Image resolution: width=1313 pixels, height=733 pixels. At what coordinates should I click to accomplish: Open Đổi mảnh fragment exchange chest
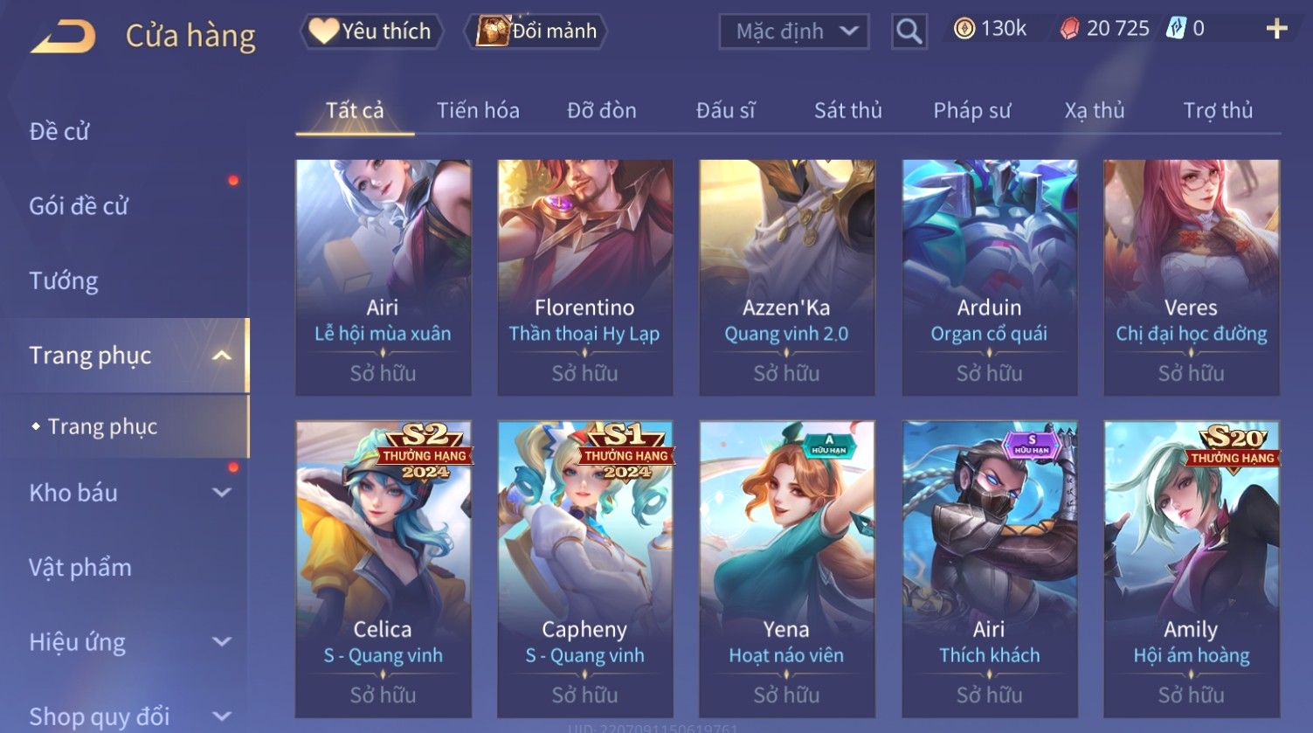click(536, 31)
